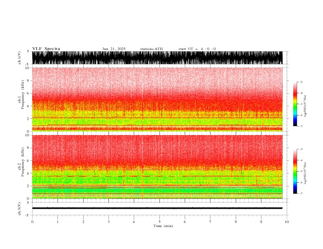The height and width of the screenshot is (249, 323).
Task: Select the date label "Jun. 21, 2025"
Action: (114, 49)
